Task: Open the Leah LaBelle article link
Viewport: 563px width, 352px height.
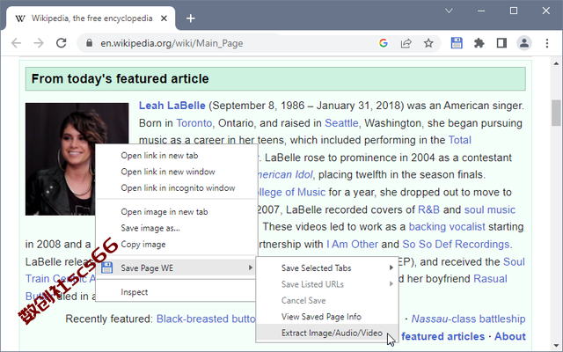Action: [172, 106]
